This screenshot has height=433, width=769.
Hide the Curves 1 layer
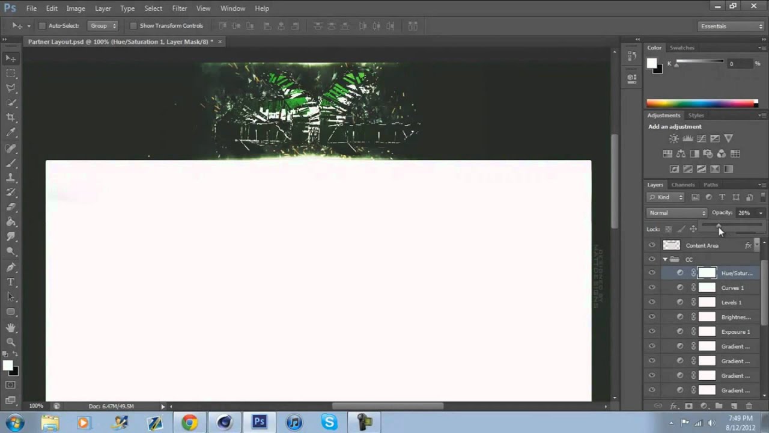pos(652,287)
